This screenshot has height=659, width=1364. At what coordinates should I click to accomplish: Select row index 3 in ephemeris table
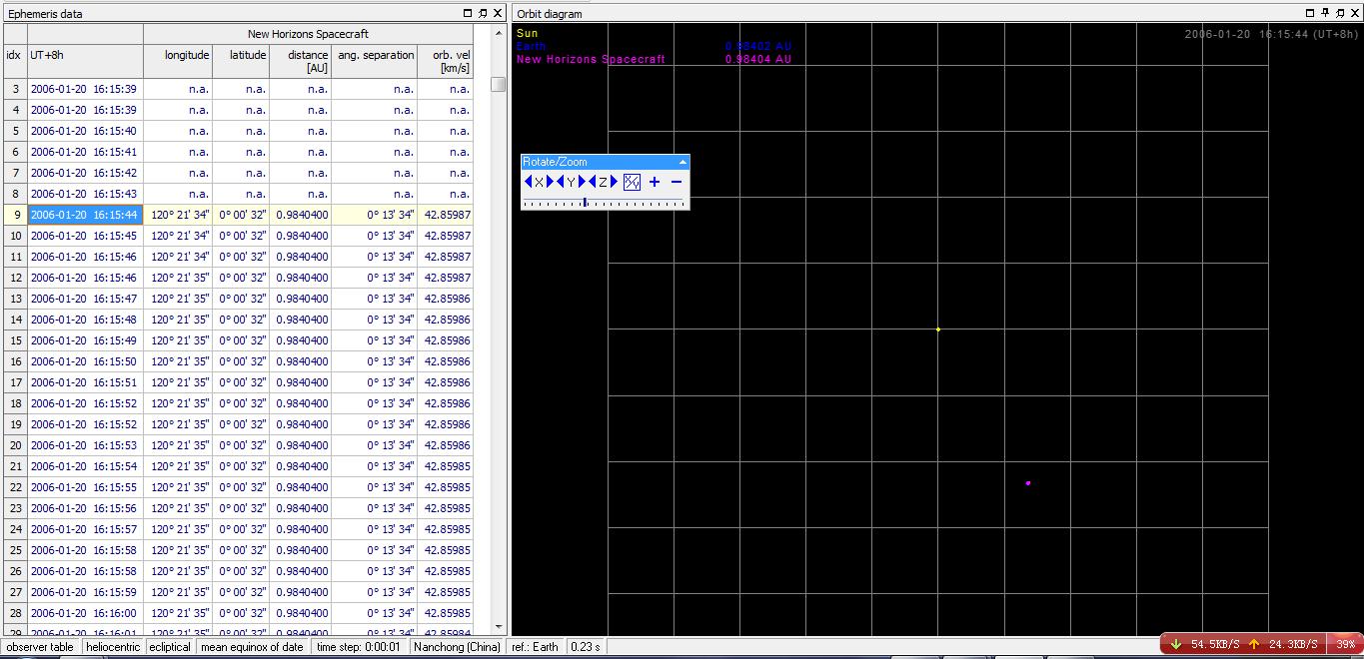[15, 89]
